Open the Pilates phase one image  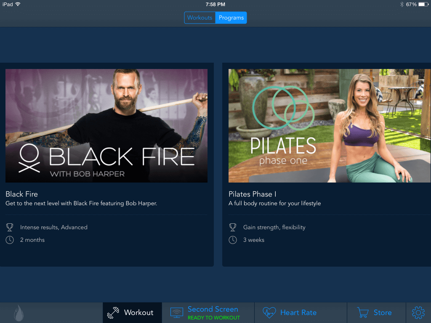[330, 125]
